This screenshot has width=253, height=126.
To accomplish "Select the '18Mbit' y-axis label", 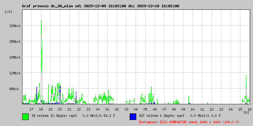I will click(15, 57).
